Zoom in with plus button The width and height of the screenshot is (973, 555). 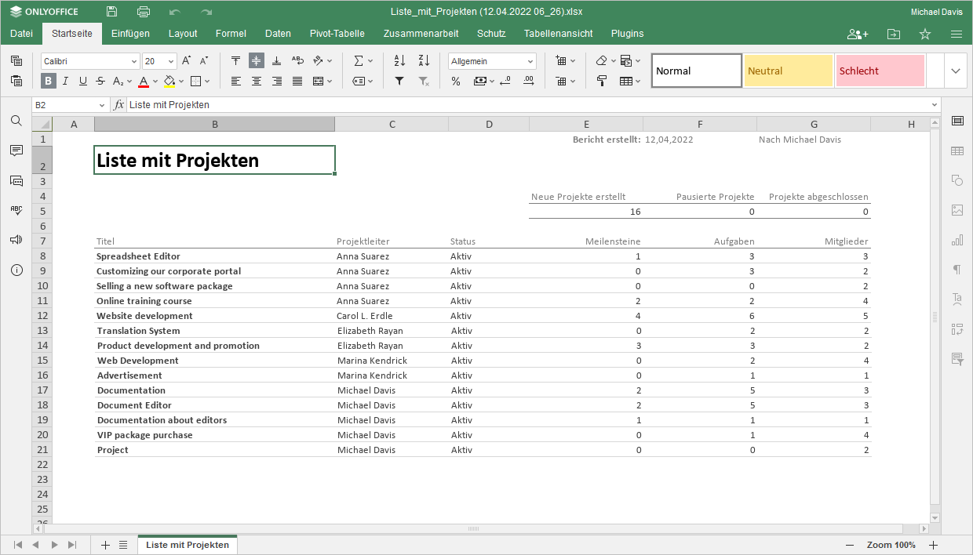coord(933,545)
